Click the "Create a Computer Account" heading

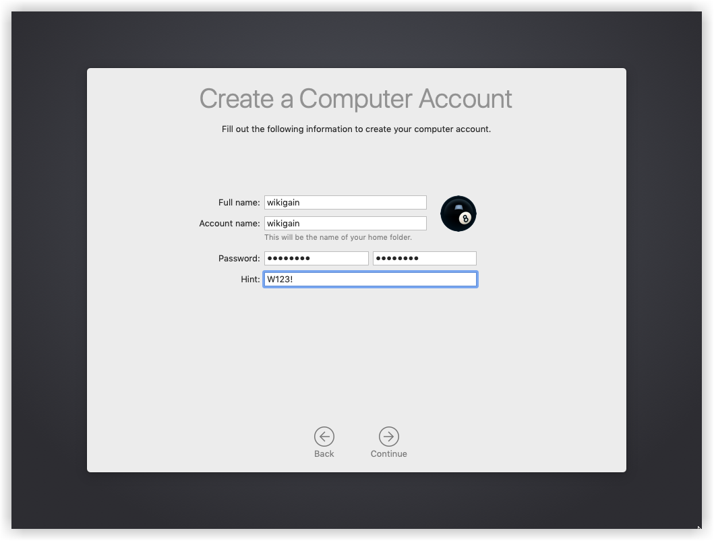click(x=356, y=98)
